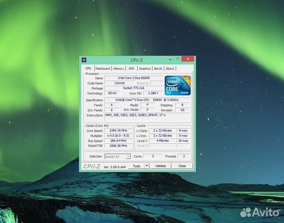Click the L1 Data 2 x 32 KBytes value

[x=163, y=130]
